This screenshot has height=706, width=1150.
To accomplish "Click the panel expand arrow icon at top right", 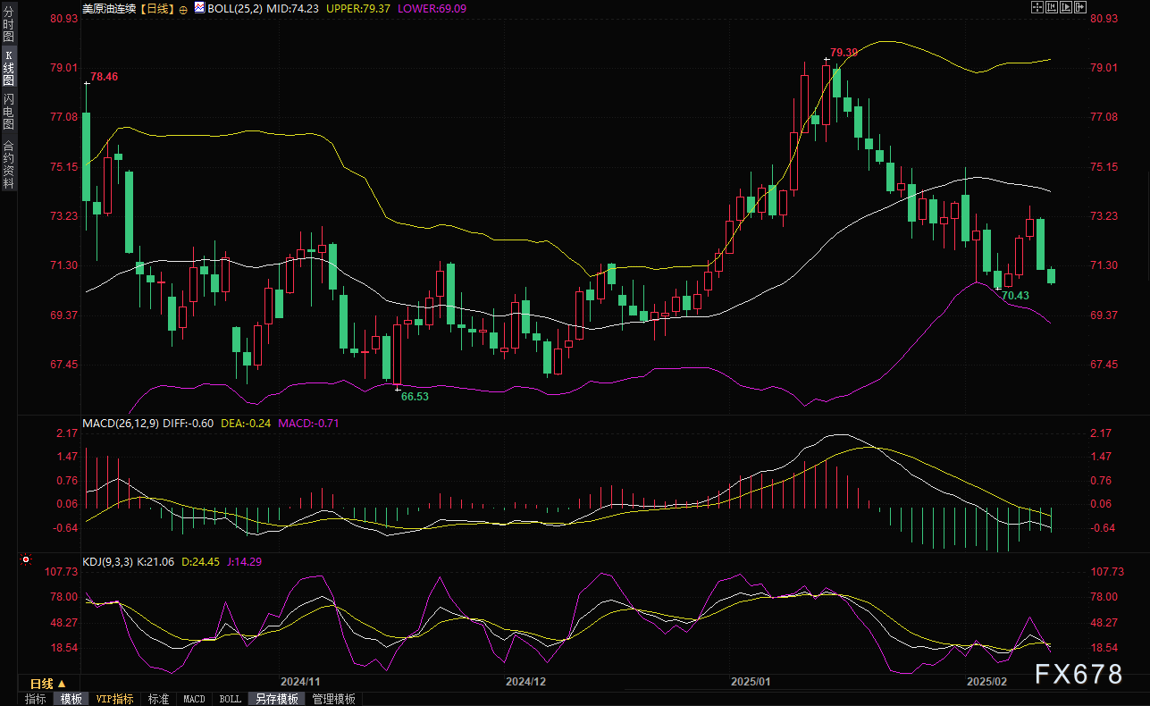I will pyautogui.click(x=1081, y=8).
